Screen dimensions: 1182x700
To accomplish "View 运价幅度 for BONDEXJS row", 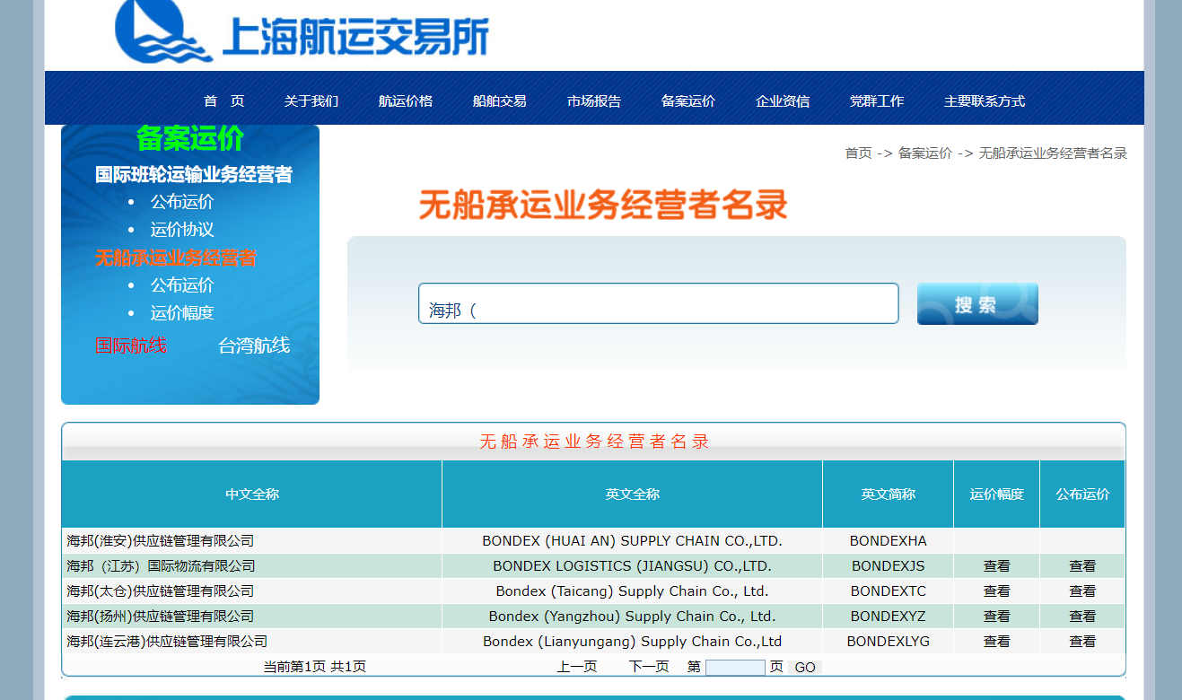I will point(996,566).
